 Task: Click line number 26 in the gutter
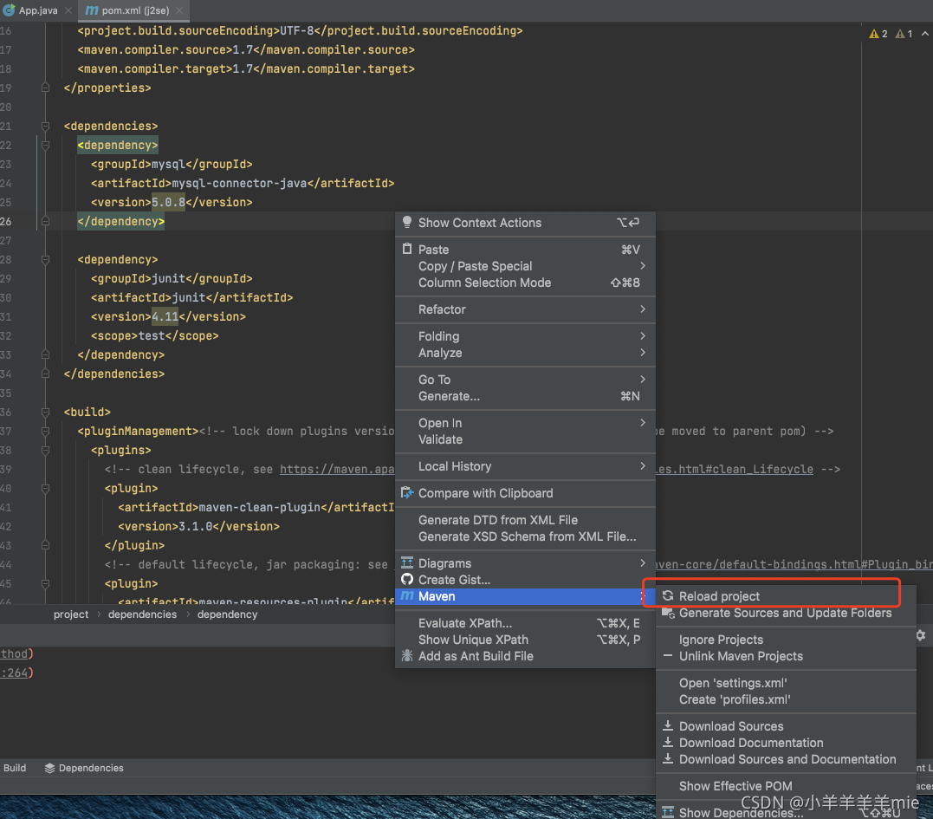6,221
